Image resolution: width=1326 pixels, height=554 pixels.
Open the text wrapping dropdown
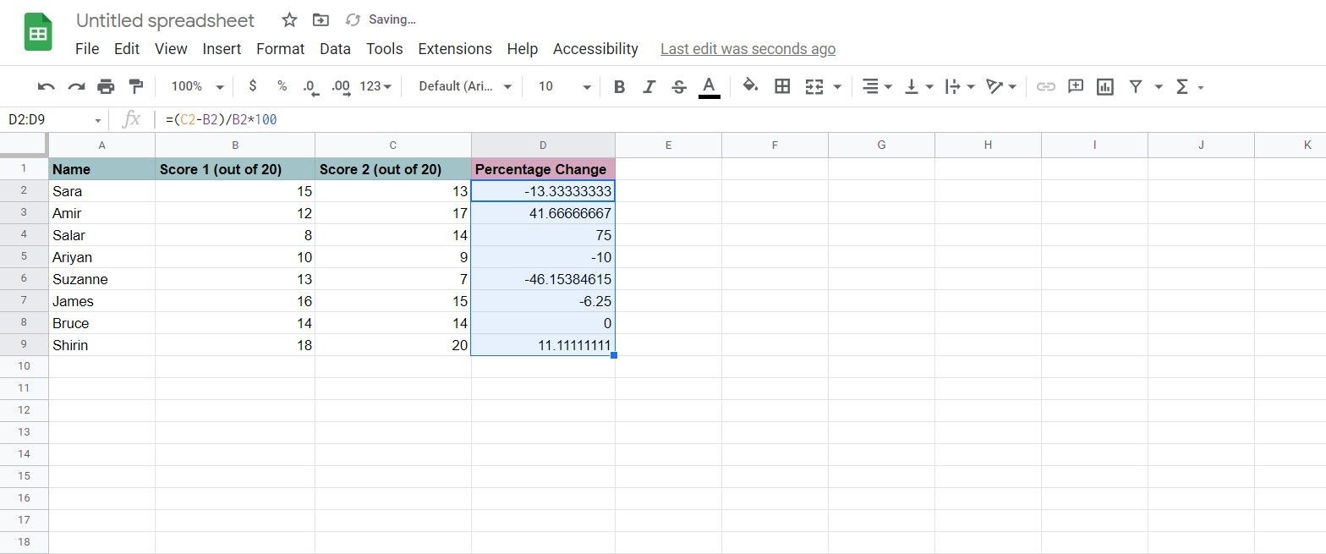(x=960, y=86)
